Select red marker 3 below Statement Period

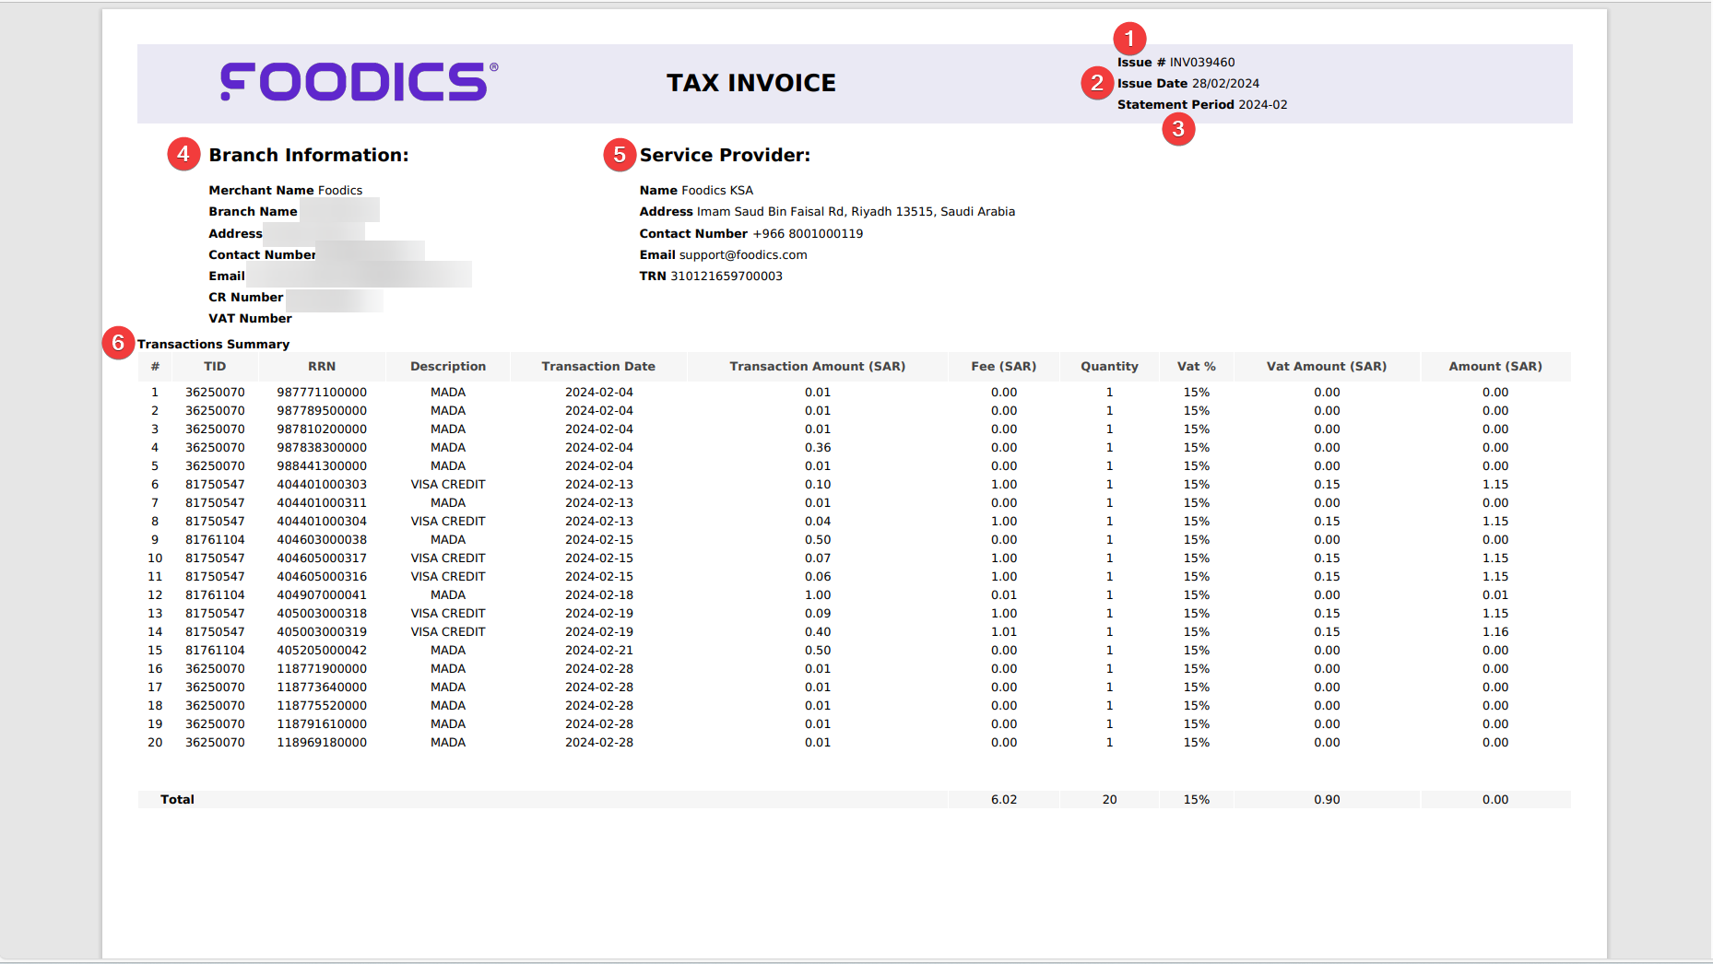[x=1178, y=129]
